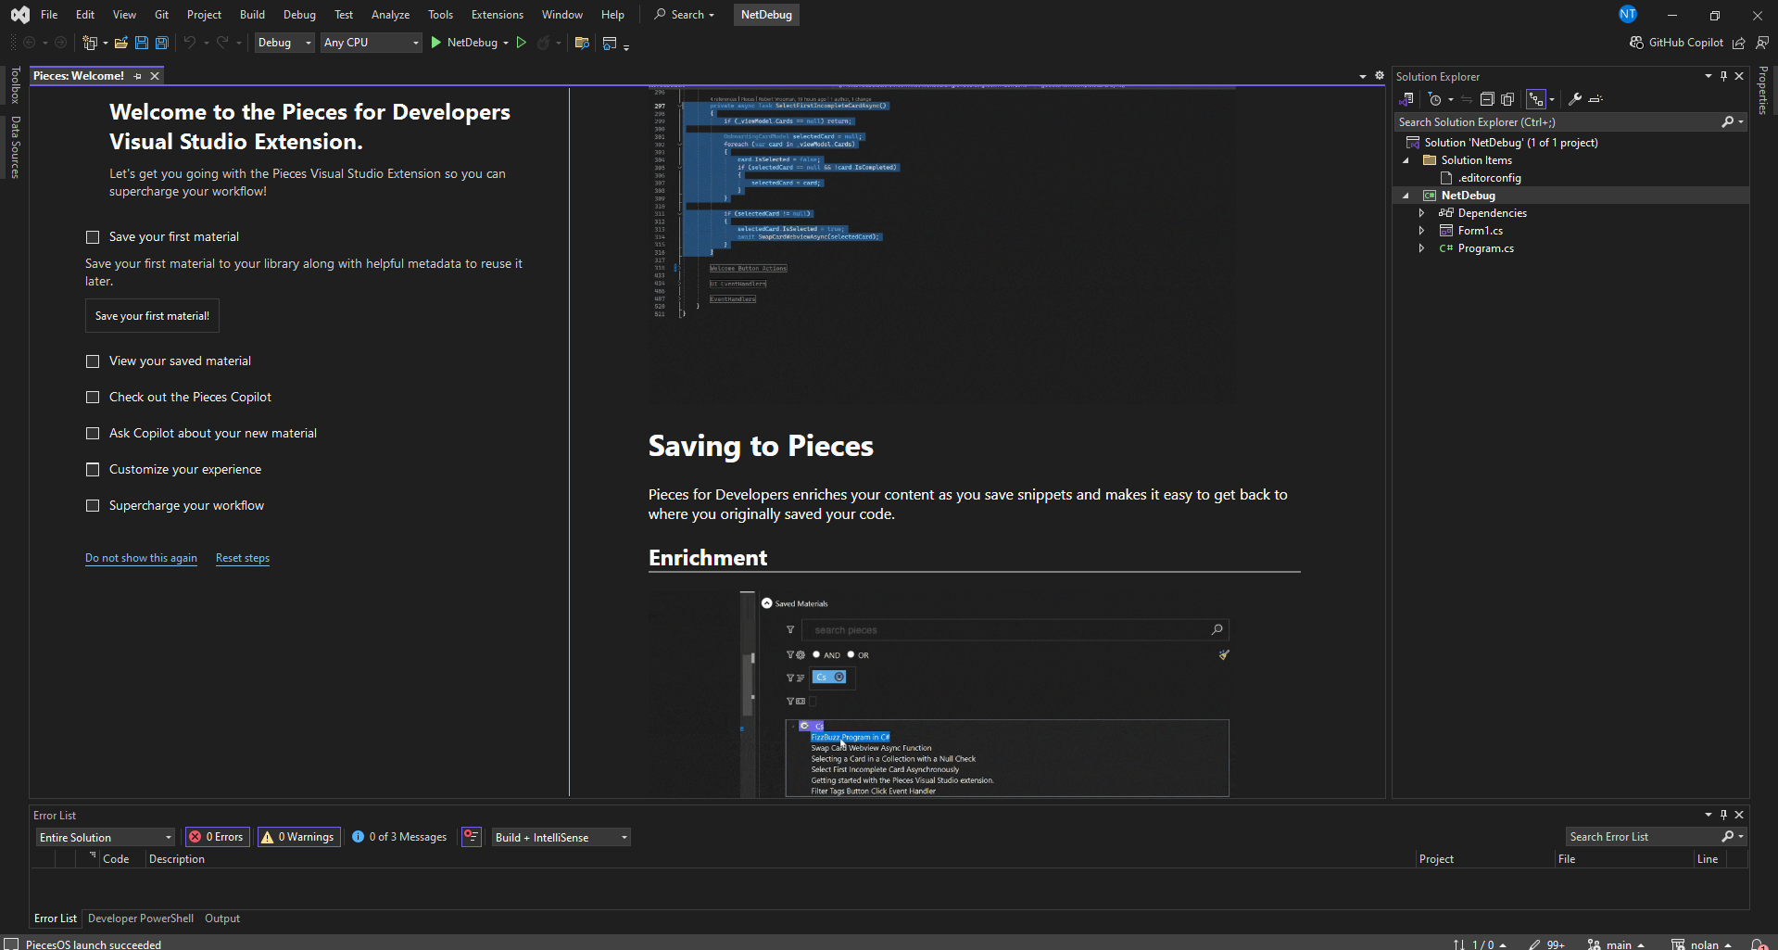Check Ask Copilot about your new material
This screenshot has width=1778, height=950.
93,434
